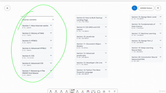Click 'Section 15: Django Basic Level' title
The width and height of the screenshot is (166, 93).
(144, 17)
